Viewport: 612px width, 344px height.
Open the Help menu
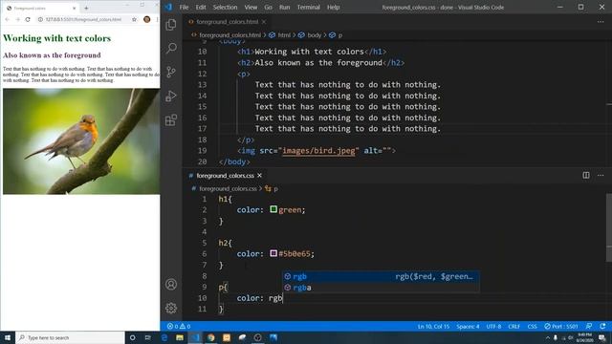333,7
